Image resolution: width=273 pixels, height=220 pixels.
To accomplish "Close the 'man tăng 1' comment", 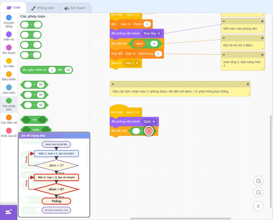I will (262, 55).
